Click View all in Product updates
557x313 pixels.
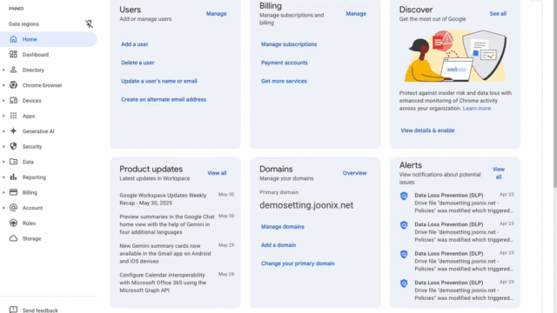pyautogui.click(x=217, y=173)
